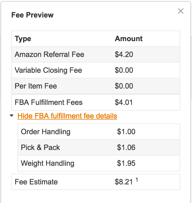Screen dimensions: 192x203
Task: Click the Type column header
Action: (x=23, y=39)
